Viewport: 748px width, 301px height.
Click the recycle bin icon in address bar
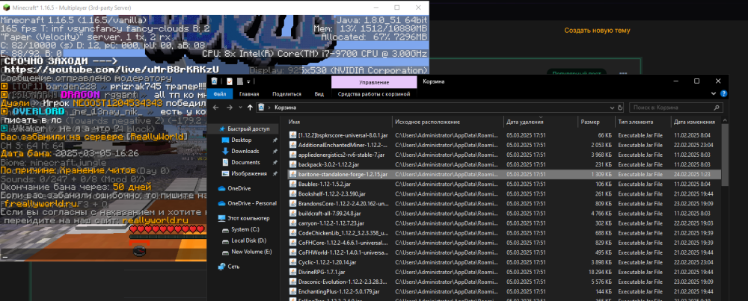click(x=262, y=108)
